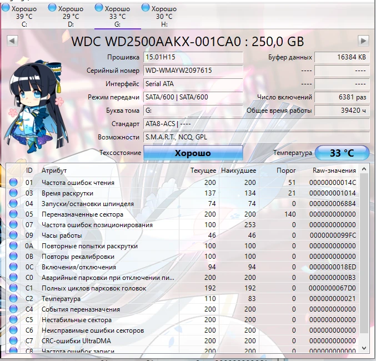Select the Частота ошибок позиционирования attribute text
Screen dimensions: 376x361
(x=97, y=225)
